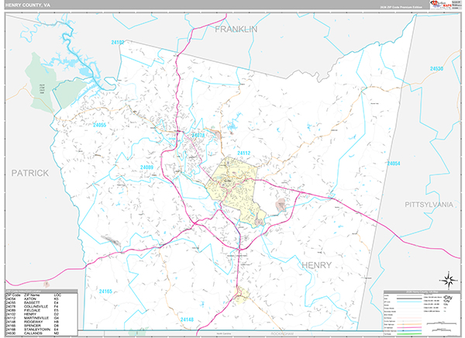Click the orange state highway line in legend
This screenshot has width=465, height=338.
(x=408, y=324)
